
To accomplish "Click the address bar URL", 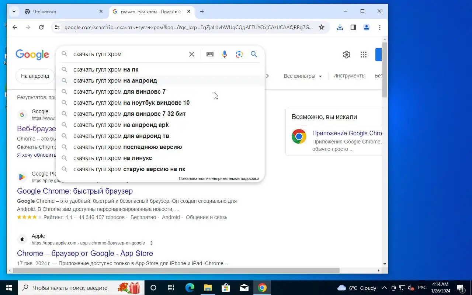I will (188, 27).
